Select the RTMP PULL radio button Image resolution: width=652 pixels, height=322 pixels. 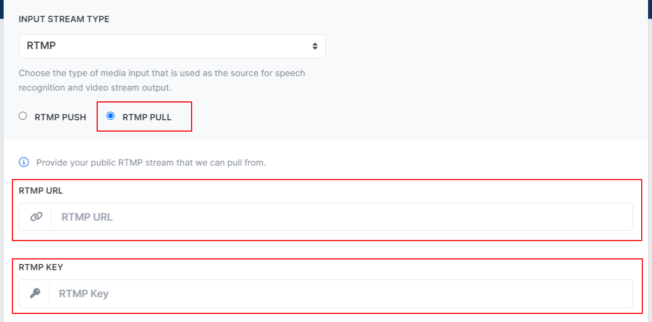click(x=111, y=116)
